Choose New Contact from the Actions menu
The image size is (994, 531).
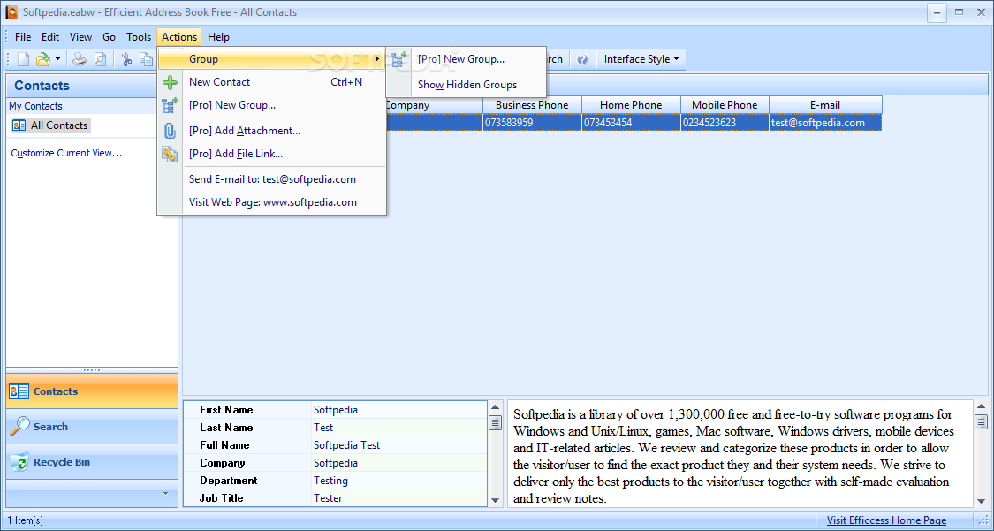271,82
